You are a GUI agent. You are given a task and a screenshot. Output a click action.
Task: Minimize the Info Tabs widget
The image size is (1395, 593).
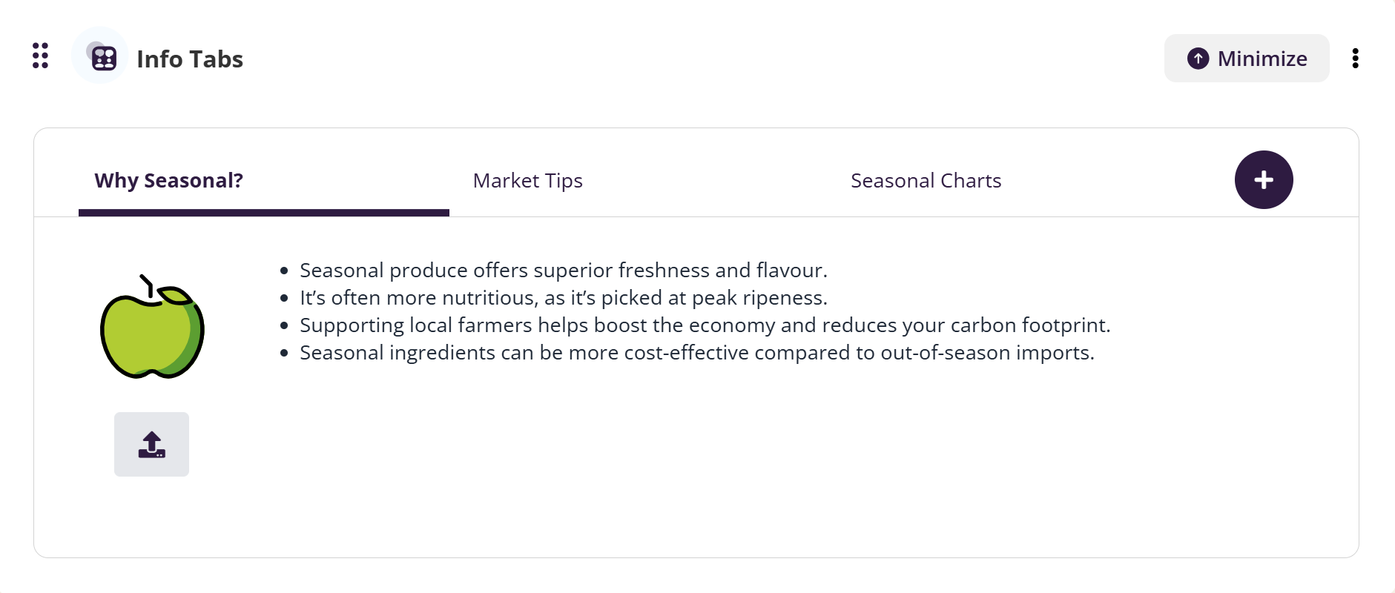pos(1246,59)
